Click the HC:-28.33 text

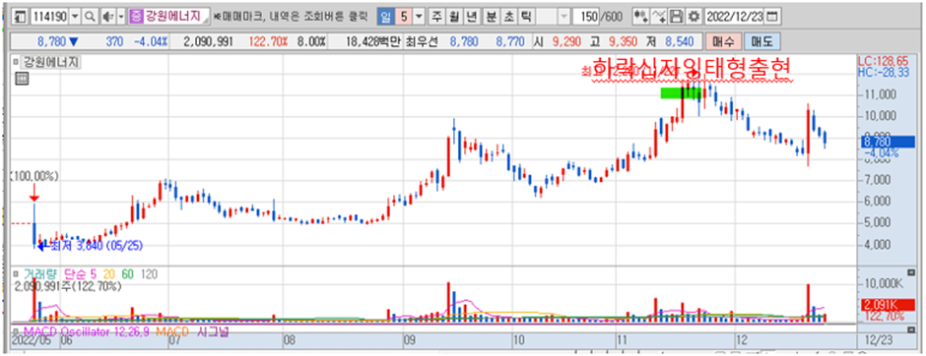click(883, 72)
